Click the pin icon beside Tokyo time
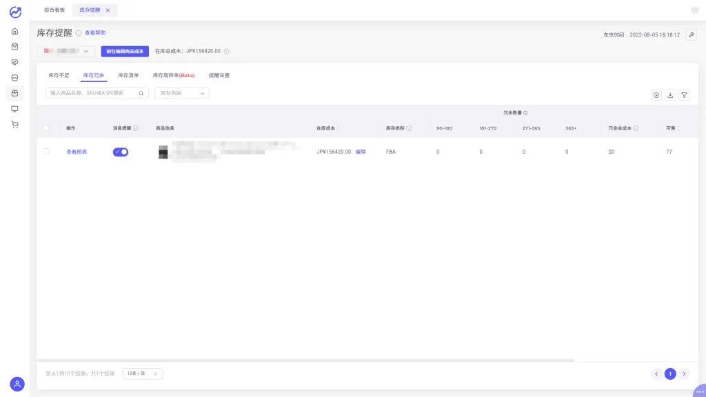The width and height of the screenshot is (706, 397). click(691, 34)
